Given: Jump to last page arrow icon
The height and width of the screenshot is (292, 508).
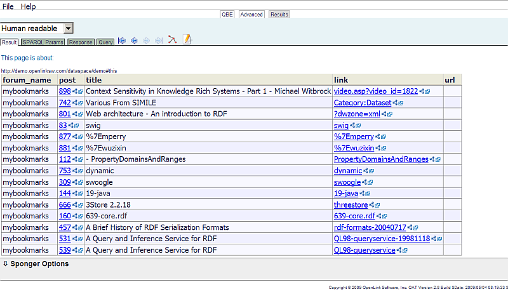Looking at the screenshot, I should coord(158,41).
